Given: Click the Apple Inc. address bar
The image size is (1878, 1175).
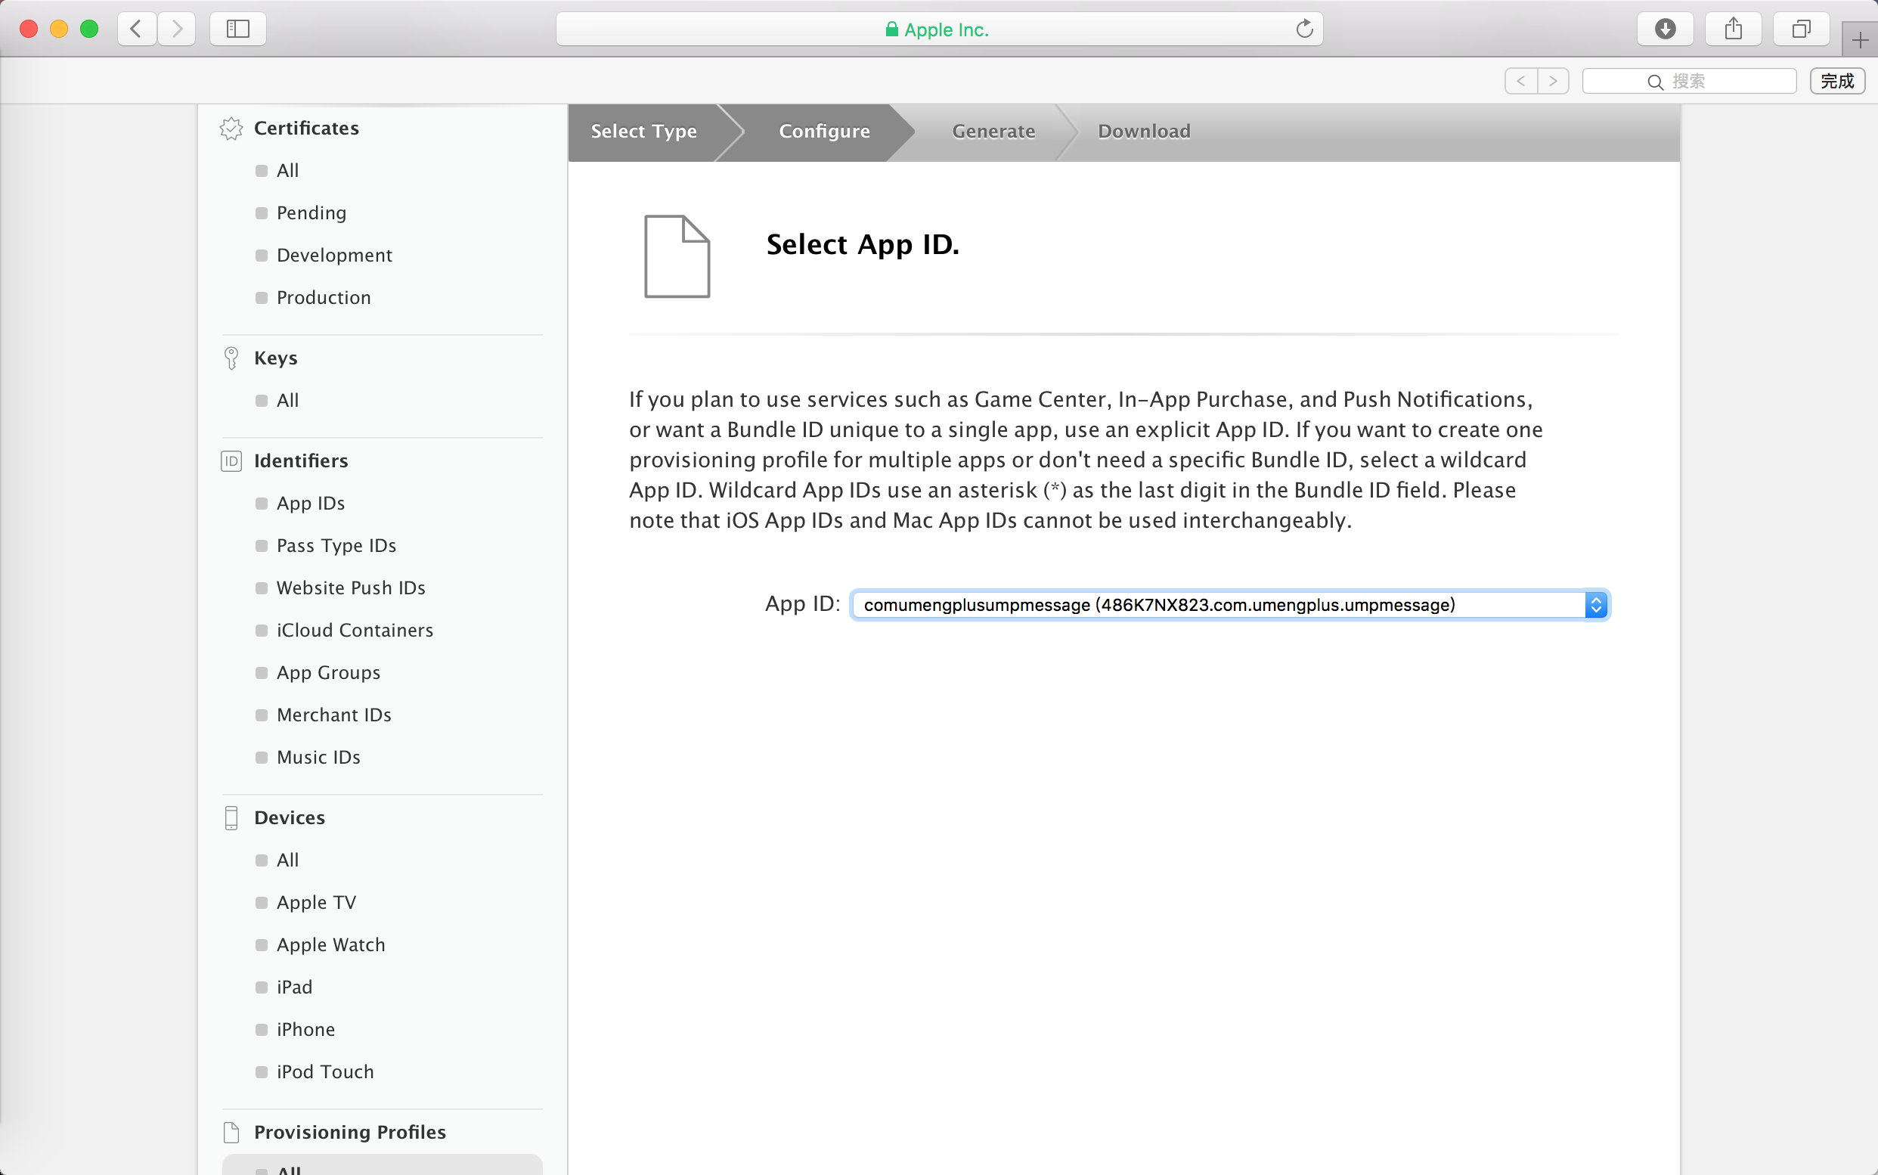Looking at the screenshot, I should click(x=938, y=29).
